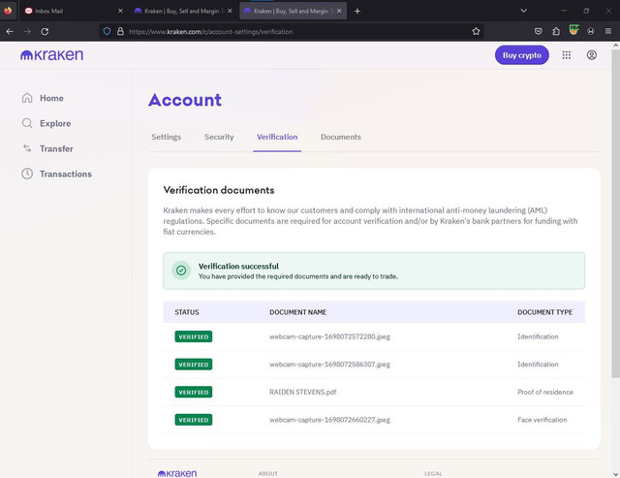Open the Firefox extensions puzzle icon
Viewport: 620px width, 478px height.
pyautogui.click(x=556, y=31)
